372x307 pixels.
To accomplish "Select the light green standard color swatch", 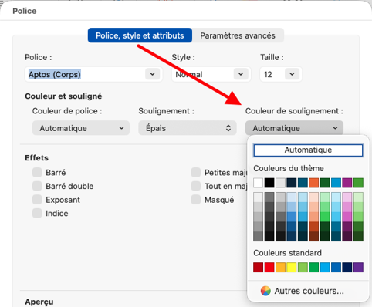I will pos(303,268).
